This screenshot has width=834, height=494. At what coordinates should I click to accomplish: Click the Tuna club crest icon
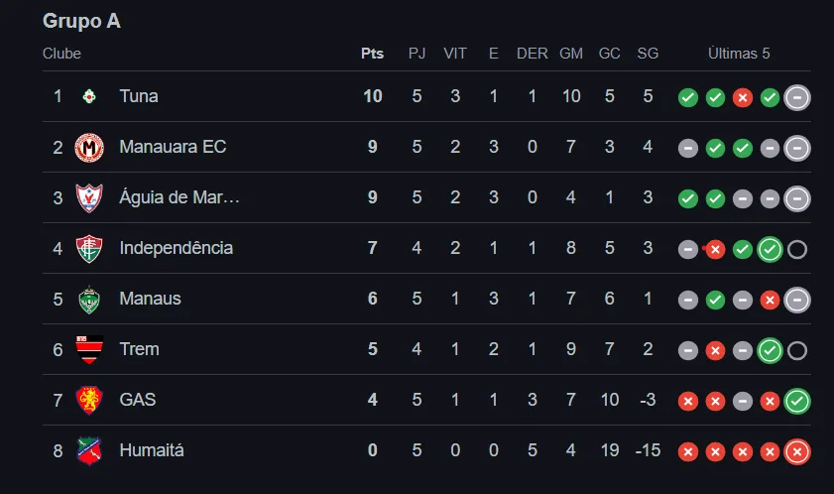pos(89,96)
